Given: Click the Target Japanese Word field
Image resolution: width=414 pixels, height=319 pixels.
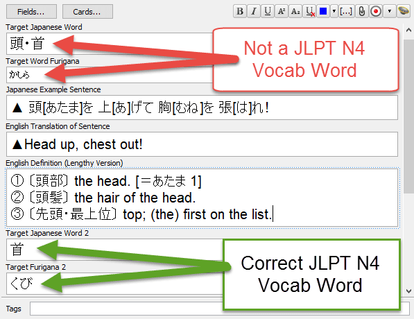Looking at the screenshot, I should click(110, 44).
